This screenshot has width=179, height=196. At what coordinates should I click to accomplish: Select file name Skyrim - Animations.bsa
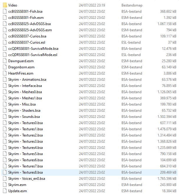tap(27, 80)
